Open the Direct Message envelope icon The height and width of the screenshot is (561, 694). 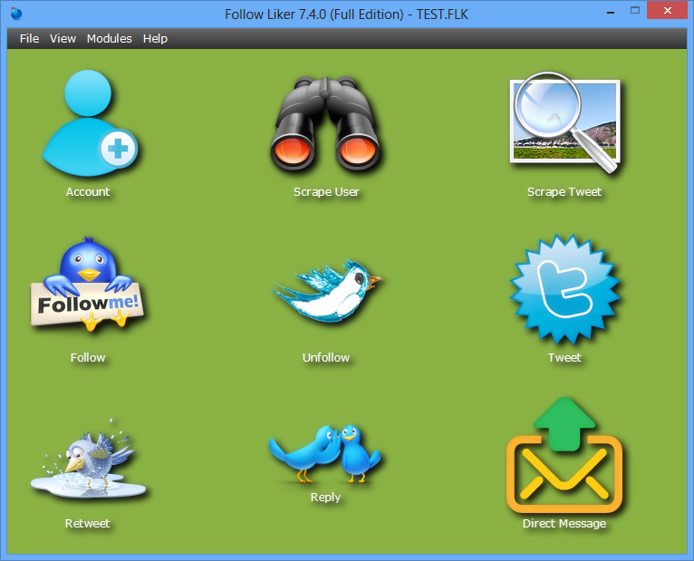click(564, 455)
